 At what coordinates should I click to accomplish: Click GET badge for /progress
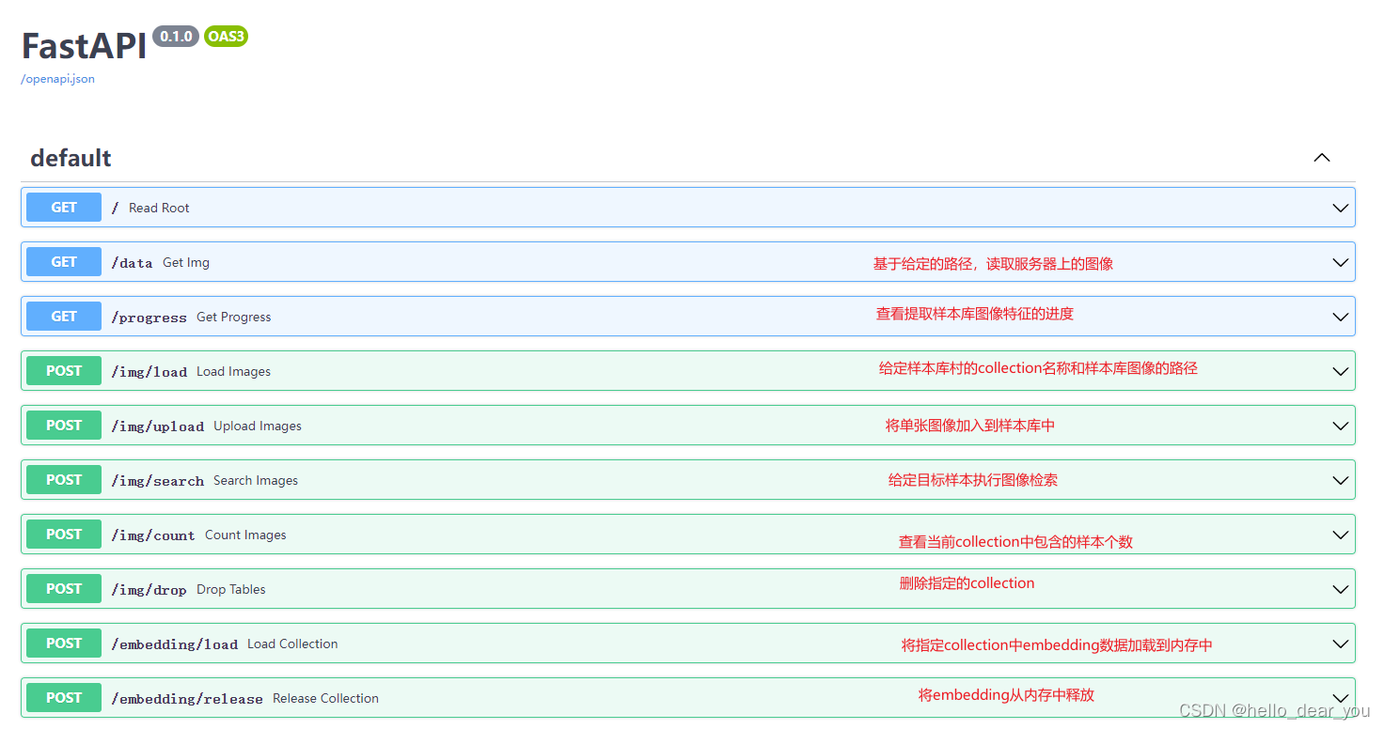point(64,317)
